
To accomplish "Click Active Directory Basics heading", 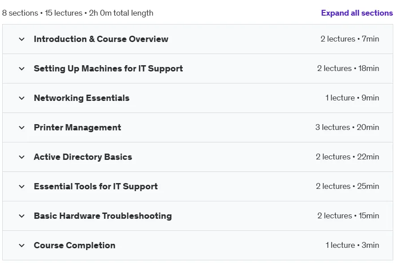I will 83,157.
